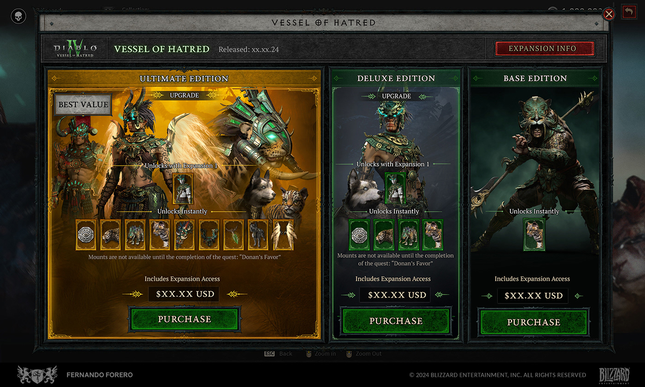
Task: Select the wings cosmetic in Ultimate Edition
Action: [283, 235]
